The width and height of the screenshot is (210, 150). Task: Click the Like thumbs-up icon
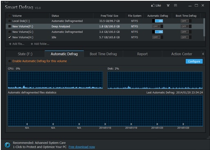pyautogui.click(x=153, y=5)
